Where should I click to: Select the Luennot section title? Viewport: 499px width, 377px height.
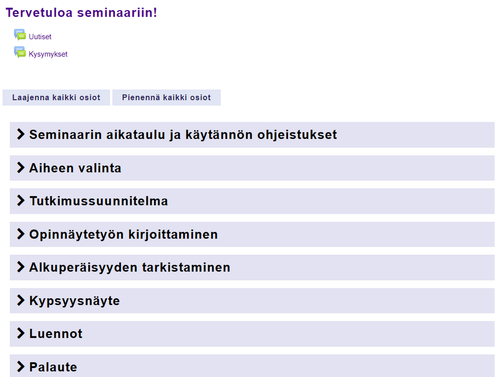(56, 334)
